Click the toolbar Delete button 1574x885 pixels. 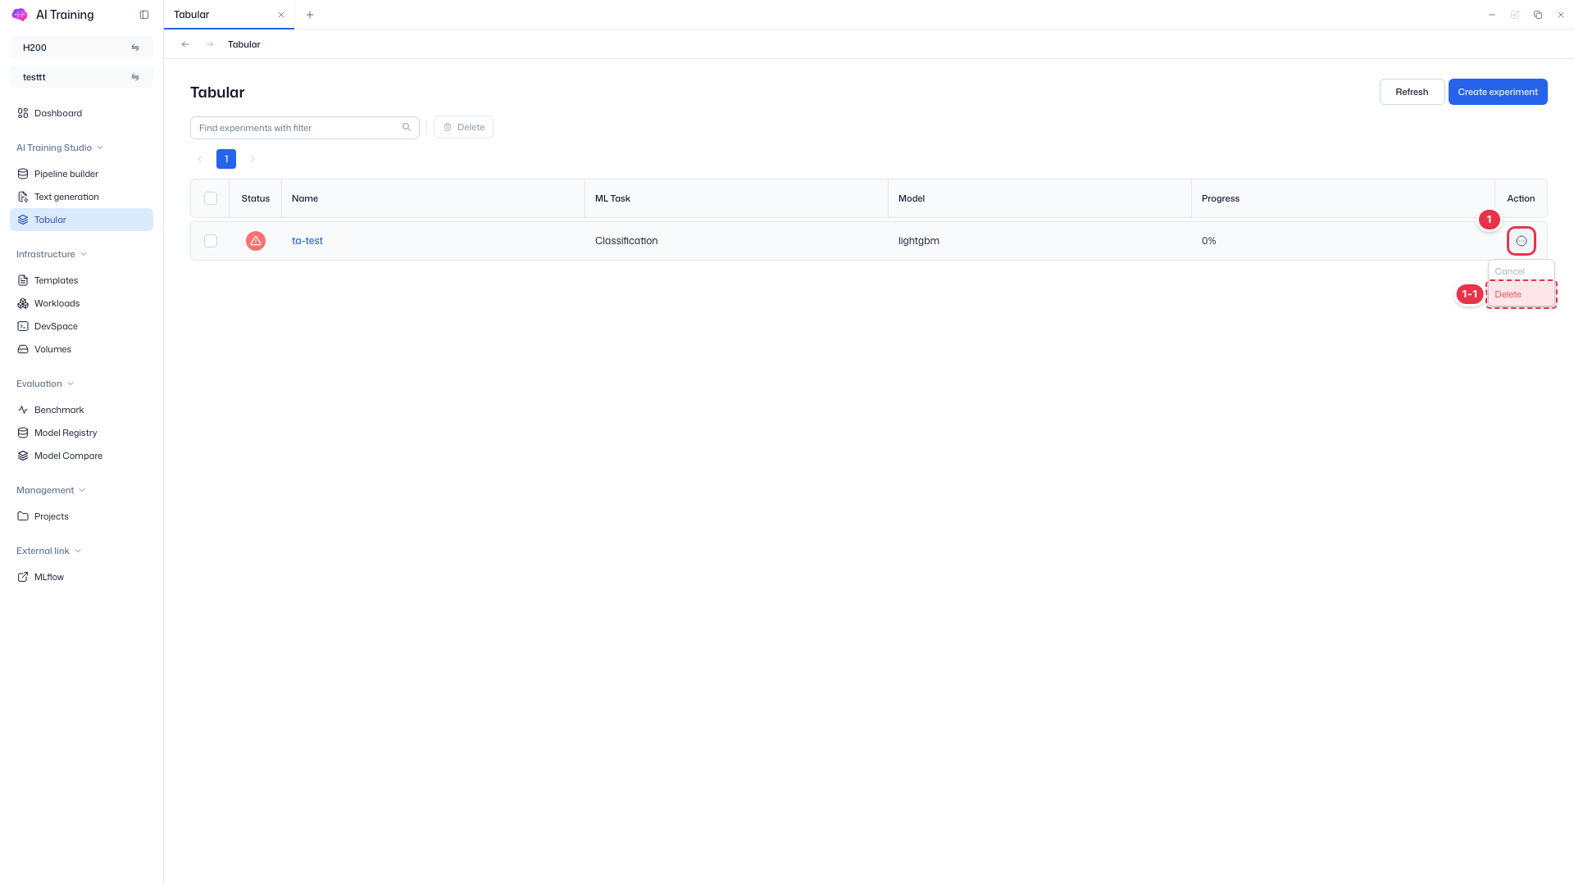tap(463, 127)
